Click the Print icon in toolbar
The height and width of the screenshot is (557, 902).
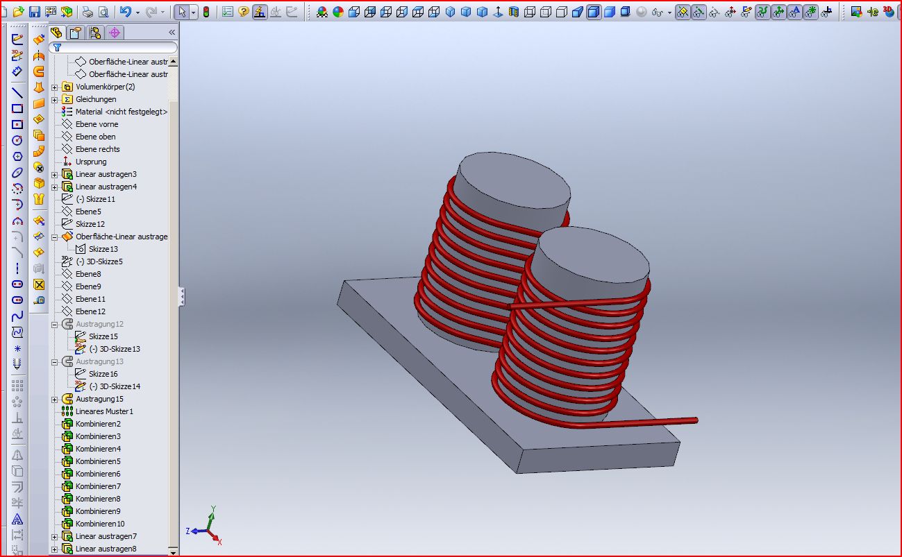(x=87, y=12)
